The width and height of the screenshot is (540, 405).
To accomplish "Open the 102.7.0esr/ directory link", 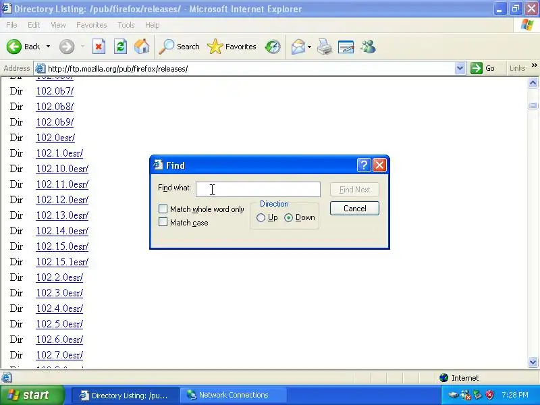I will point(59,355).
